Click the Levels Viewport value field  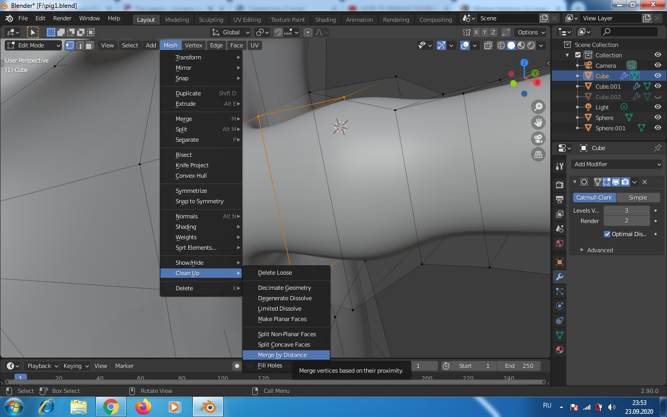pyautogui.click(x=626, y=211)
